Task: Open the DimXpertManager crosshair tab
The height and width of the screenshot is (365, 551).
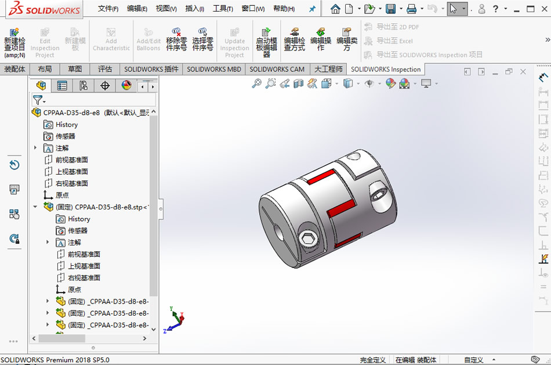Action: coord(105,85)
